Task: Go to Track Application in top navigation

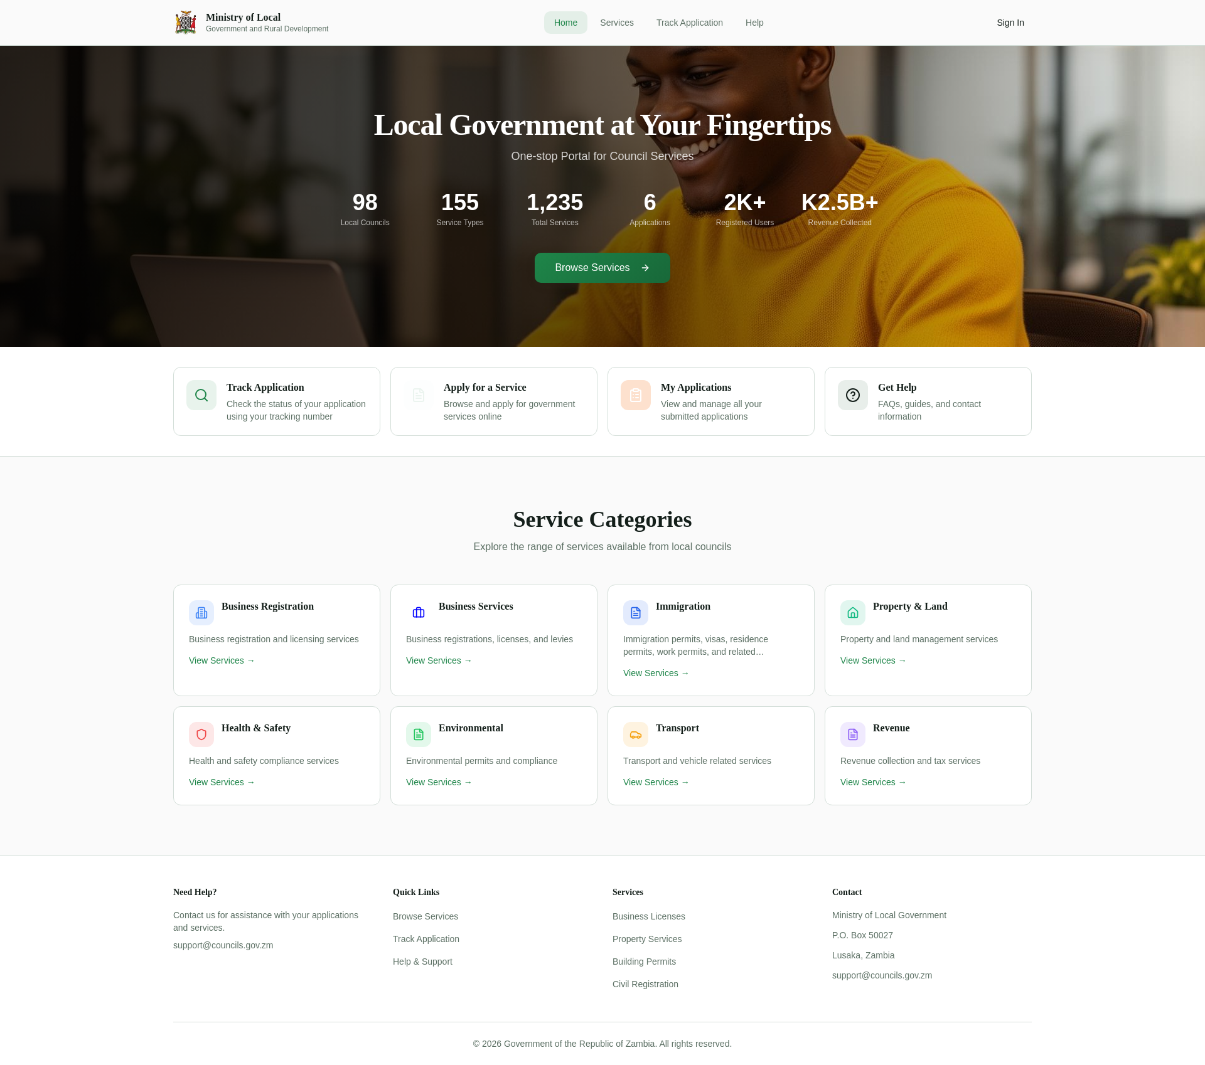Action: tap(690, 23)
